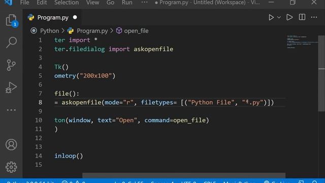Viewport: 325px width, 183px height.
Task: Click the file(): text on line 7
Action: click(x=67, y=94)
